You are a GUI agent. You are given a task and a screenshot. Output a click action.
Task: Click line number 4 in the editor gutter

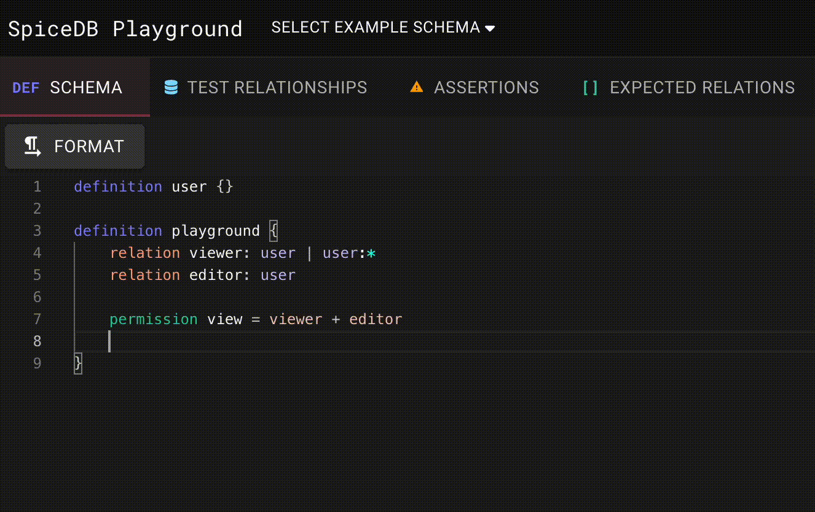[37, 253]
